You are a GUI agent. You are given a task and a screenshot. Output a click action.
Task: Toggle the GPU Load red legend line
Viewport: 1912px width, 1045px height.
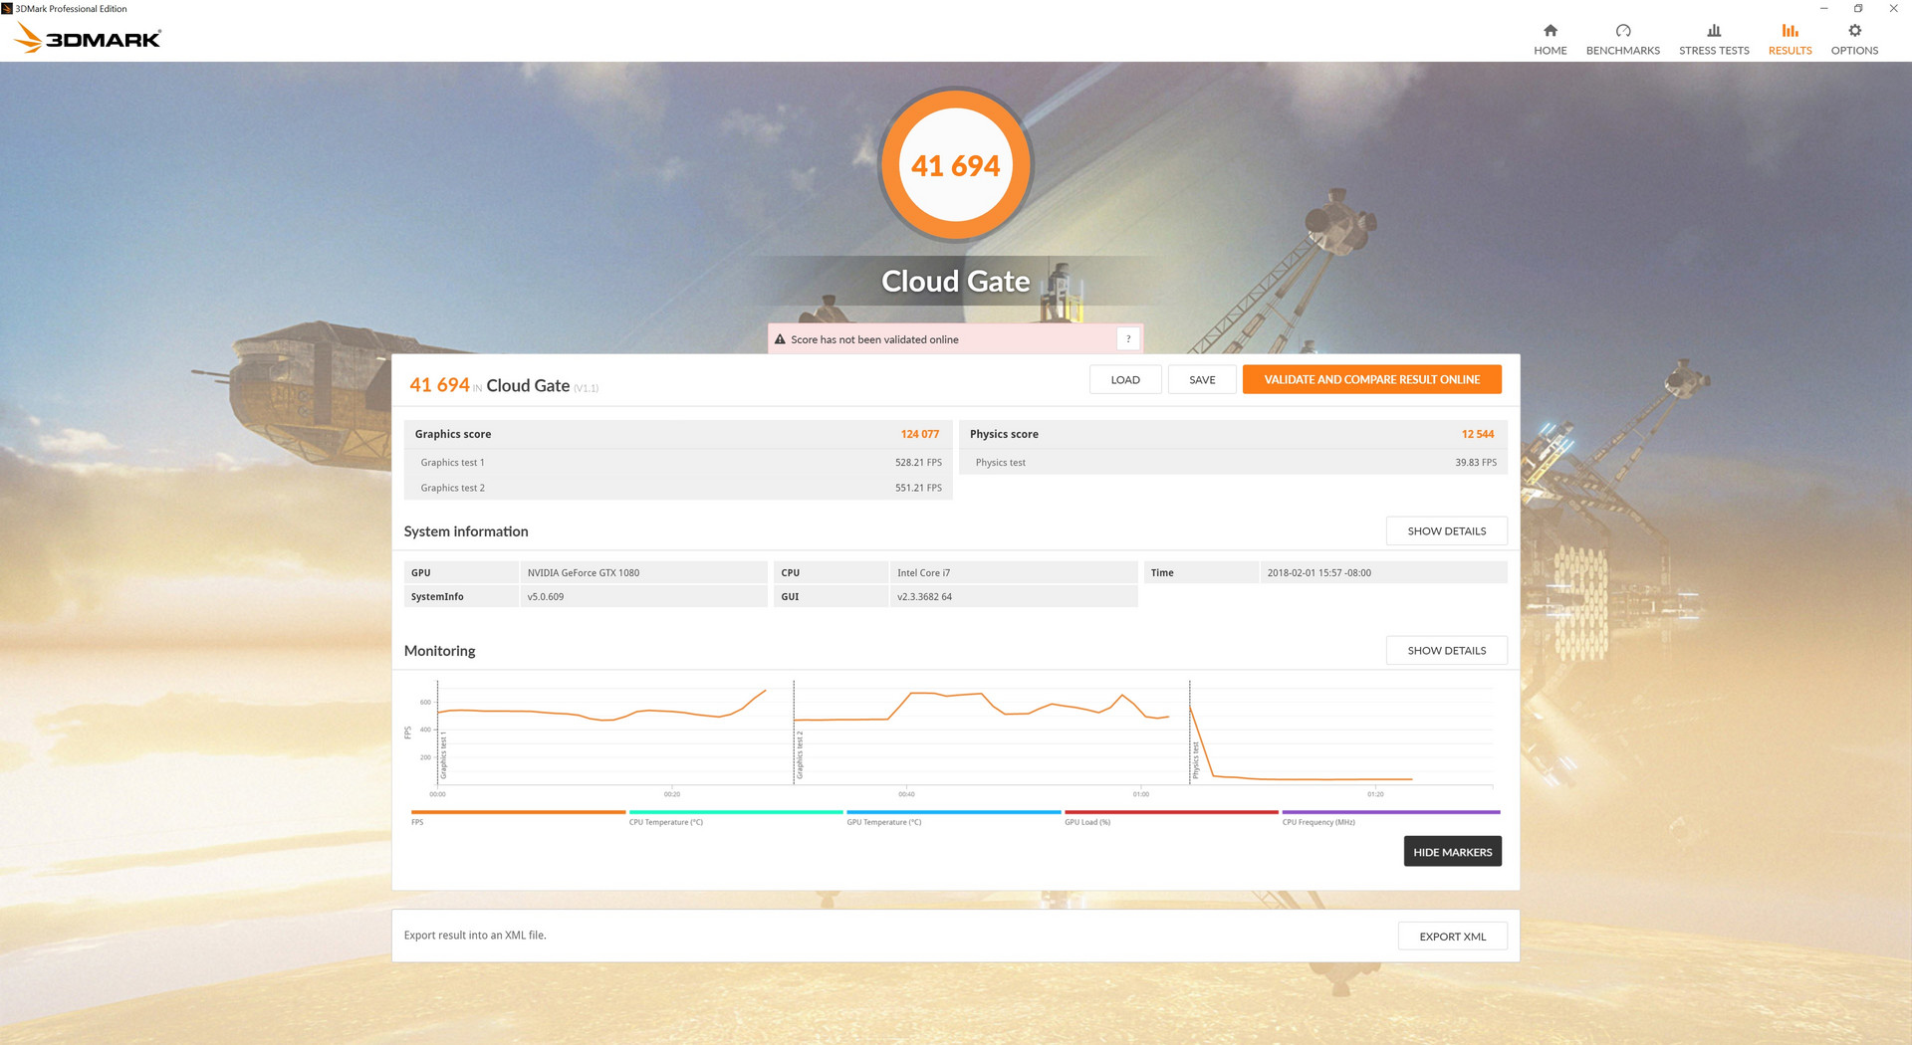(x=1171, y=812)
